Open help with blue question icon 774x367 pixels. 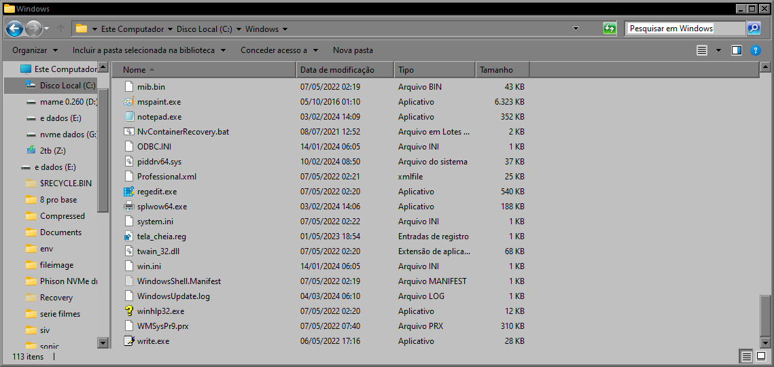pyautogui.click(x=755, y=50)
